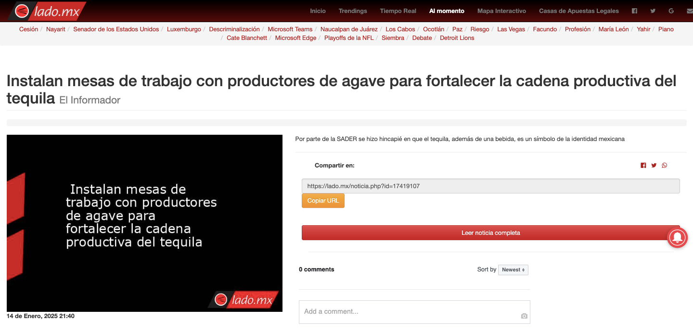Attach photo using comment camera icon

[x=524, y=316]
